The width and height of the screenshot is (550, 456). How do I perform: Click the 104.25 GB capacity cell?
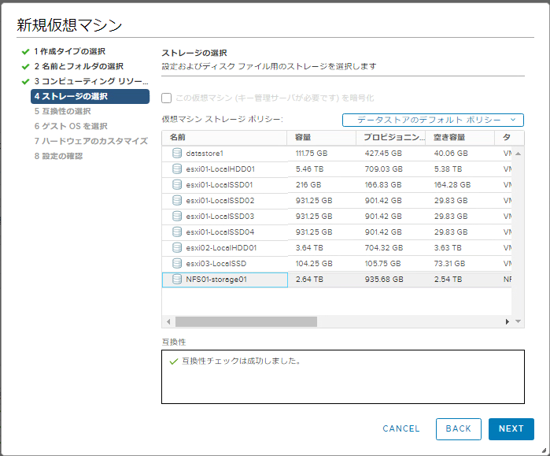pyautogui.click(x=314, y=264)
